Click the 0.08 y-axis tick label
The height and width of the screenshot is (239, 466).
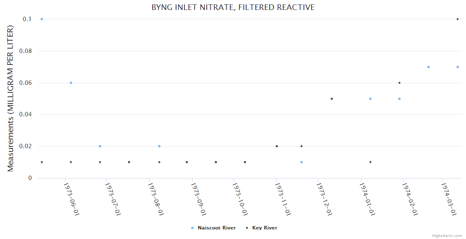tap(26, 51)
